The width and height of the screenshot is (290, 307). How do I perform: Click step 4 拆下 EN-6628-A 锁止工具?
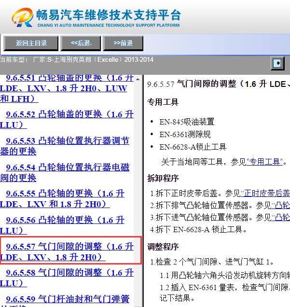coord(198,229)
